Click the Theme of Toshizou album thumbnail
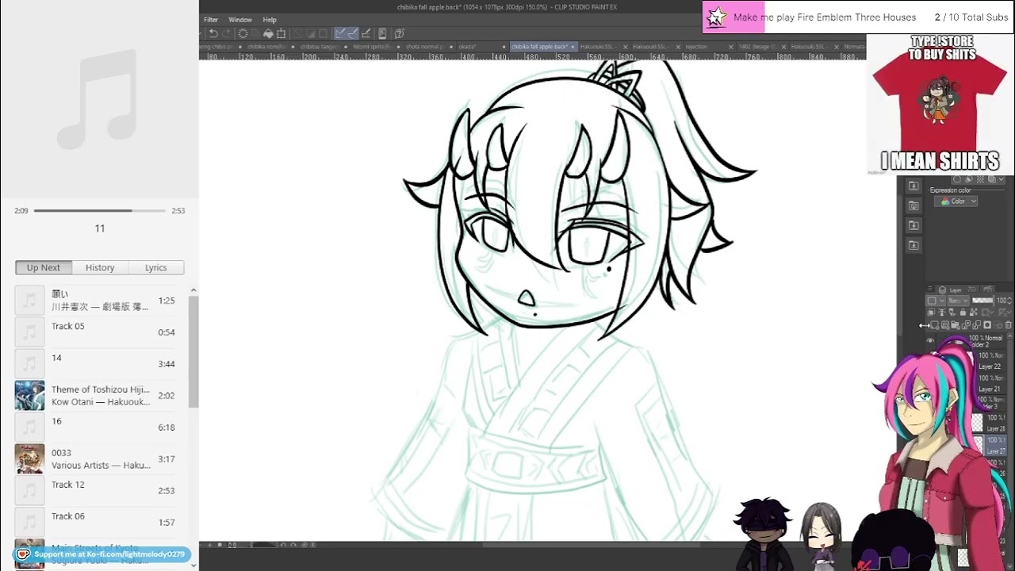1015x571 pixels. pyautogui.click(x=29, y=396)
